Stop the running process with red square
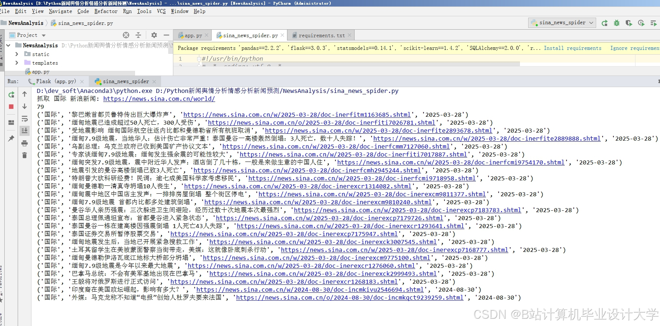This screenshot has width=660, height=326. coord(11,107)
